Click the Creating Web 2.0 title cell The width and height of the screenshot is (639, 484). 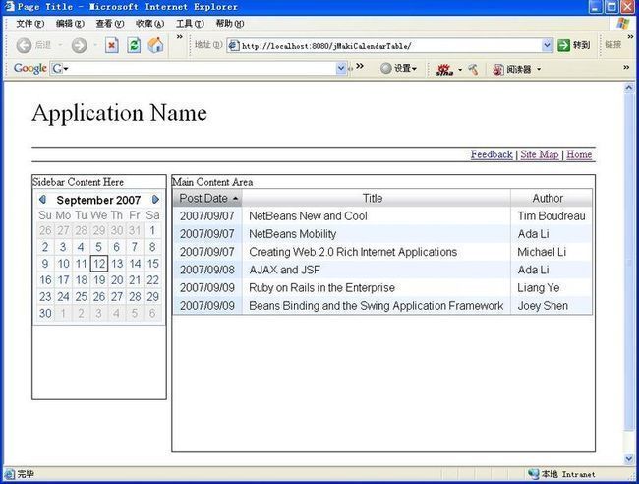click(377, 252)
